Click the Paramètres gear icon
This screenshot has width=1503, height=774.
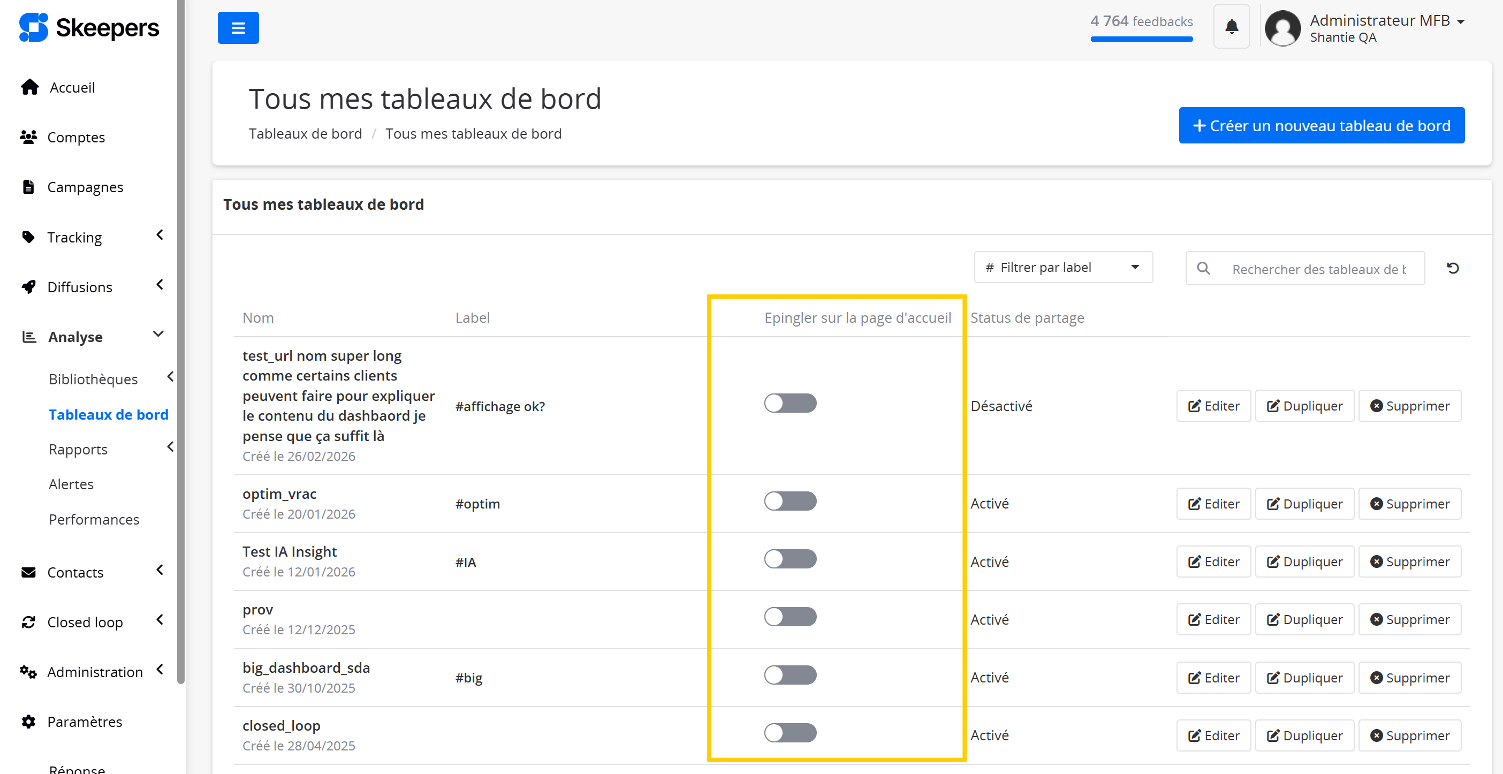[x=28, y=722]
